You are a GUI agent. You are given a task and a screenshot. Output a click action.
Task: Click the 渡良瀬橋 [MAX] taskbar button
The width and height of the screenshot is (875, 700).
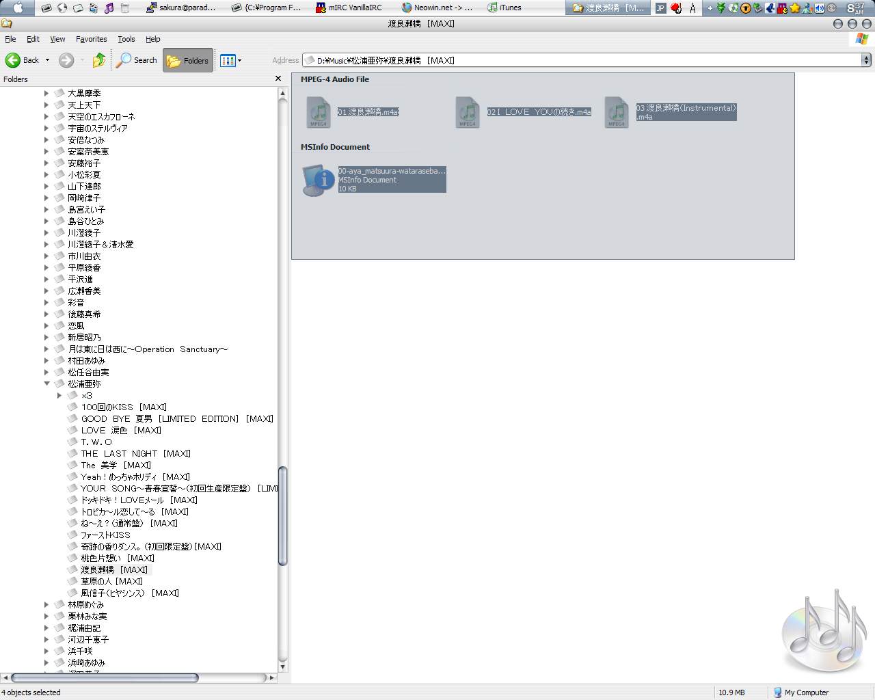tap(608, 8)
